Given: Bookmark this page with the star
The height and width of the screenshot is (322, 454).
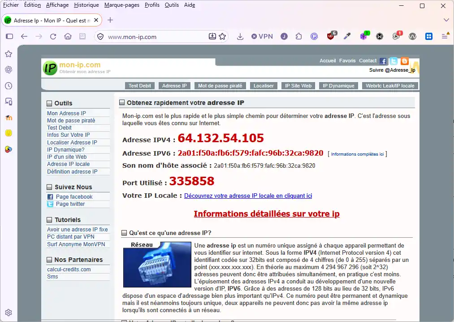Looking at the screenshot, I should click(x=222, y=36).
